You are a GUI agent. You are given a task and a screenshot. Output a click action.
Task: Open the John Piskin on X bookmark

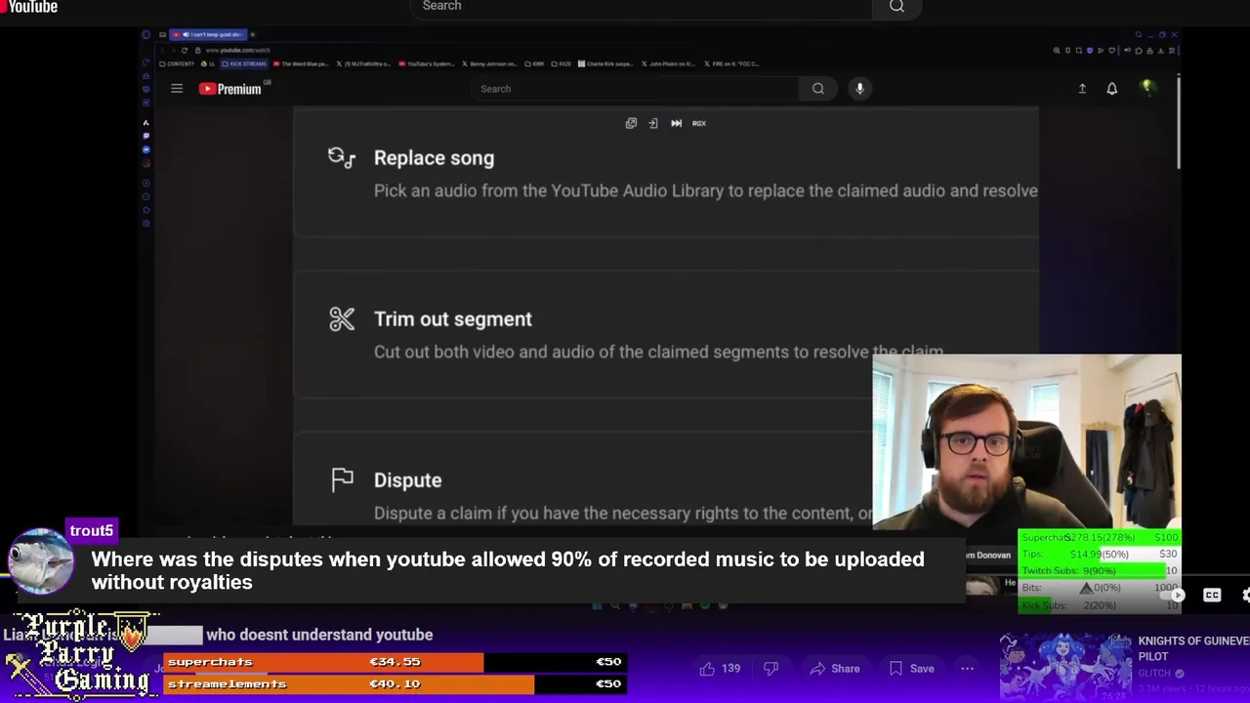pos(669,63)
